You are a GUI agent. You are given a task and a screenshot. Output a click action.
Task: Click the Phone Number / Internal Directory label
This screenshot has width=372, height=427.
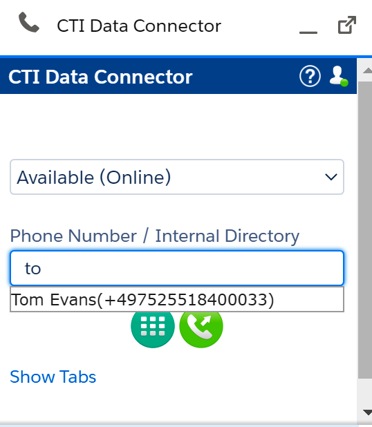(x=154, y=236)
